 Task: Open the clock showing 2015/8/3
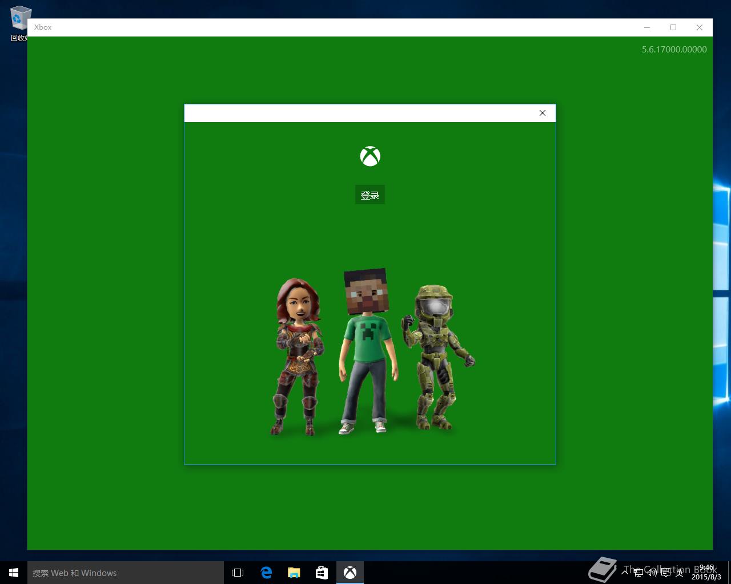pos(706,572)
